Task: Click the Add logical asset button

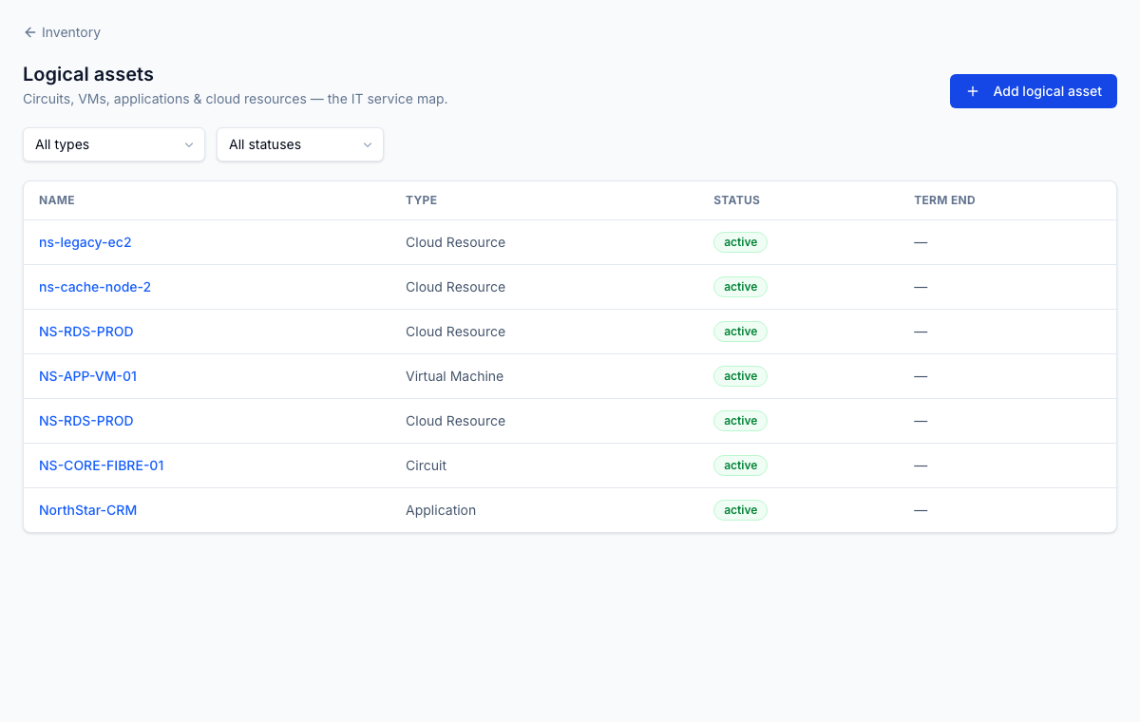Action: coord(1034,91)
